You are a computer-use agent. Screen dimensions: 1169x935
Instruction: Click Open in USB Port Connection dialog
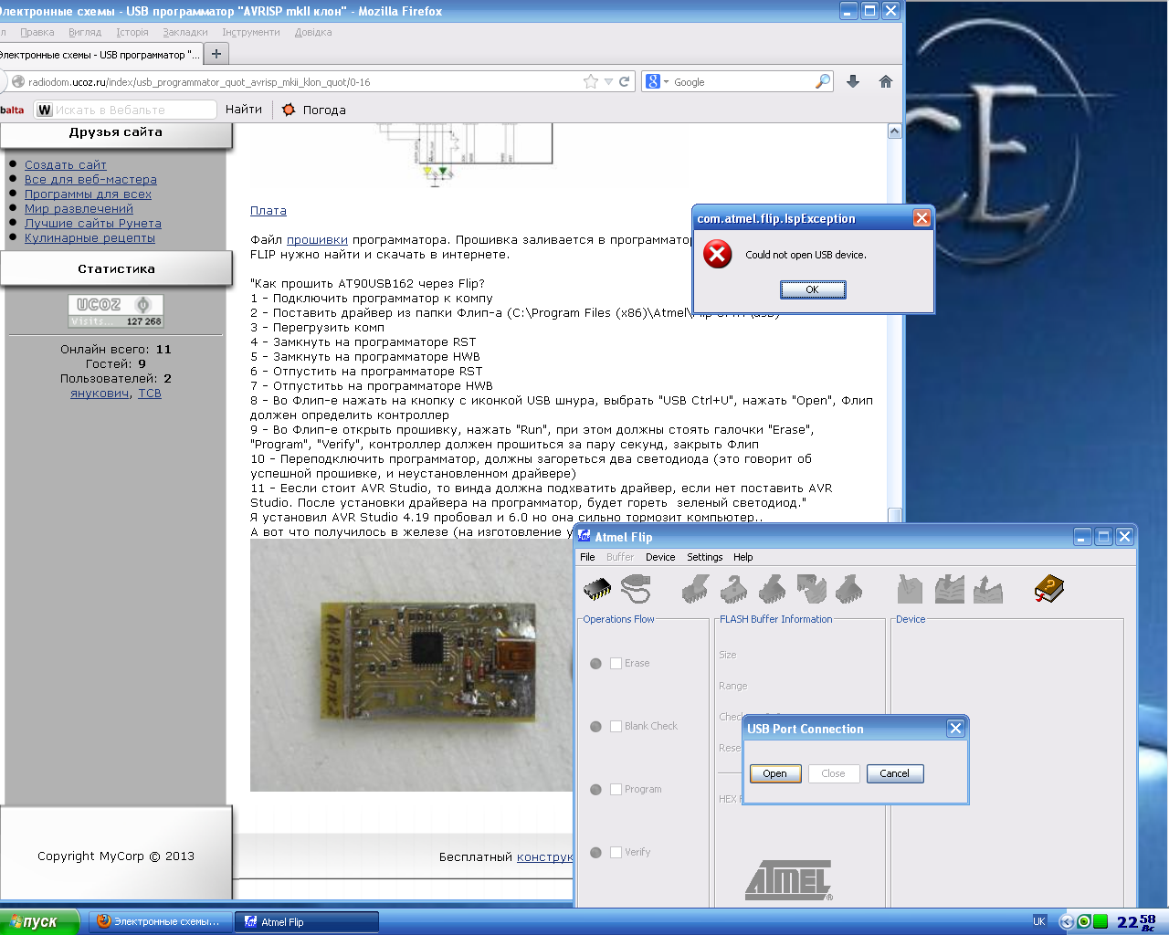click(775, 773)
